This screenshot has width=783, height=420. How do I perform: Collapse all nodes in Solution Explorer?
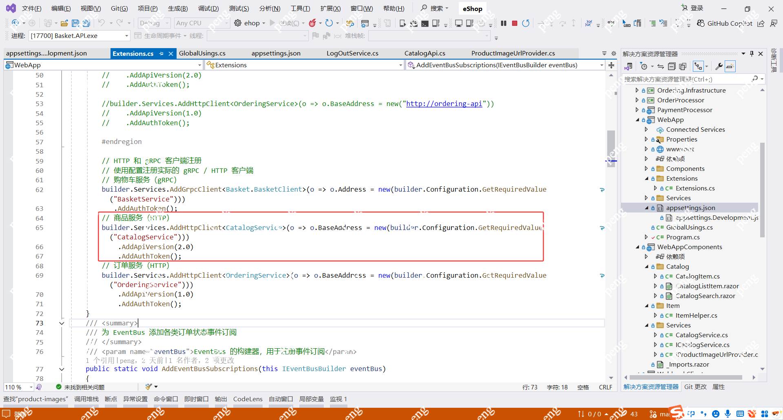(672, 66)
